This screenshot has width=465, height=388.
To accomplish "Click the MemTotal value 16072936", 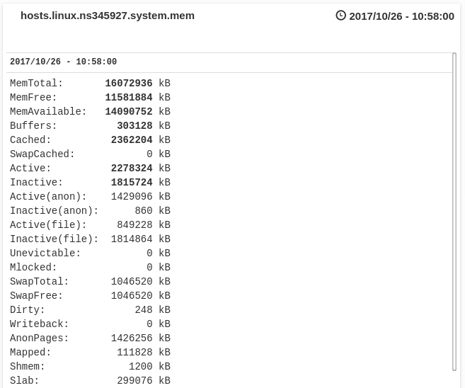I will click(129, 84).
